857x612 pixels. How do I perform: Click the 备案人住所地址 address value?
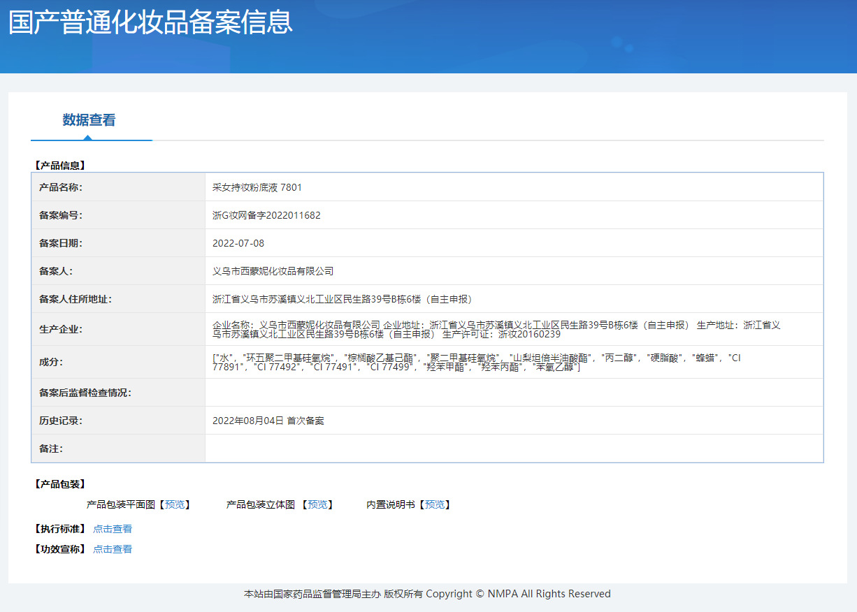343,299
